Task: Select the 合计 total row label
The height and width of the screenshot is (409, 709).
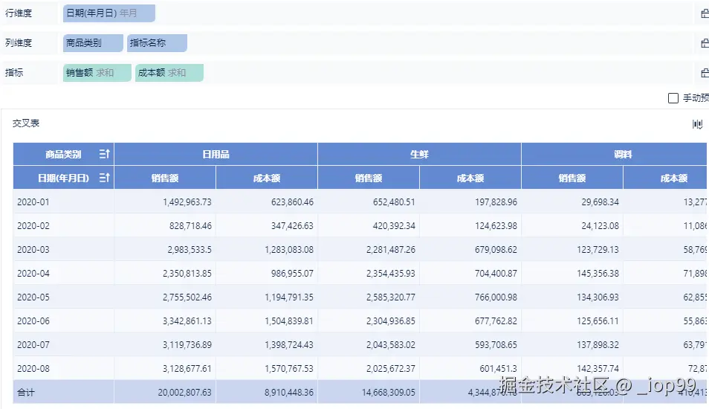Action: point(26,392)
